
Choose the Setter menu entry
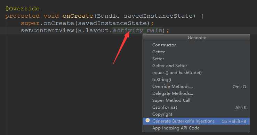click(196, 59)
